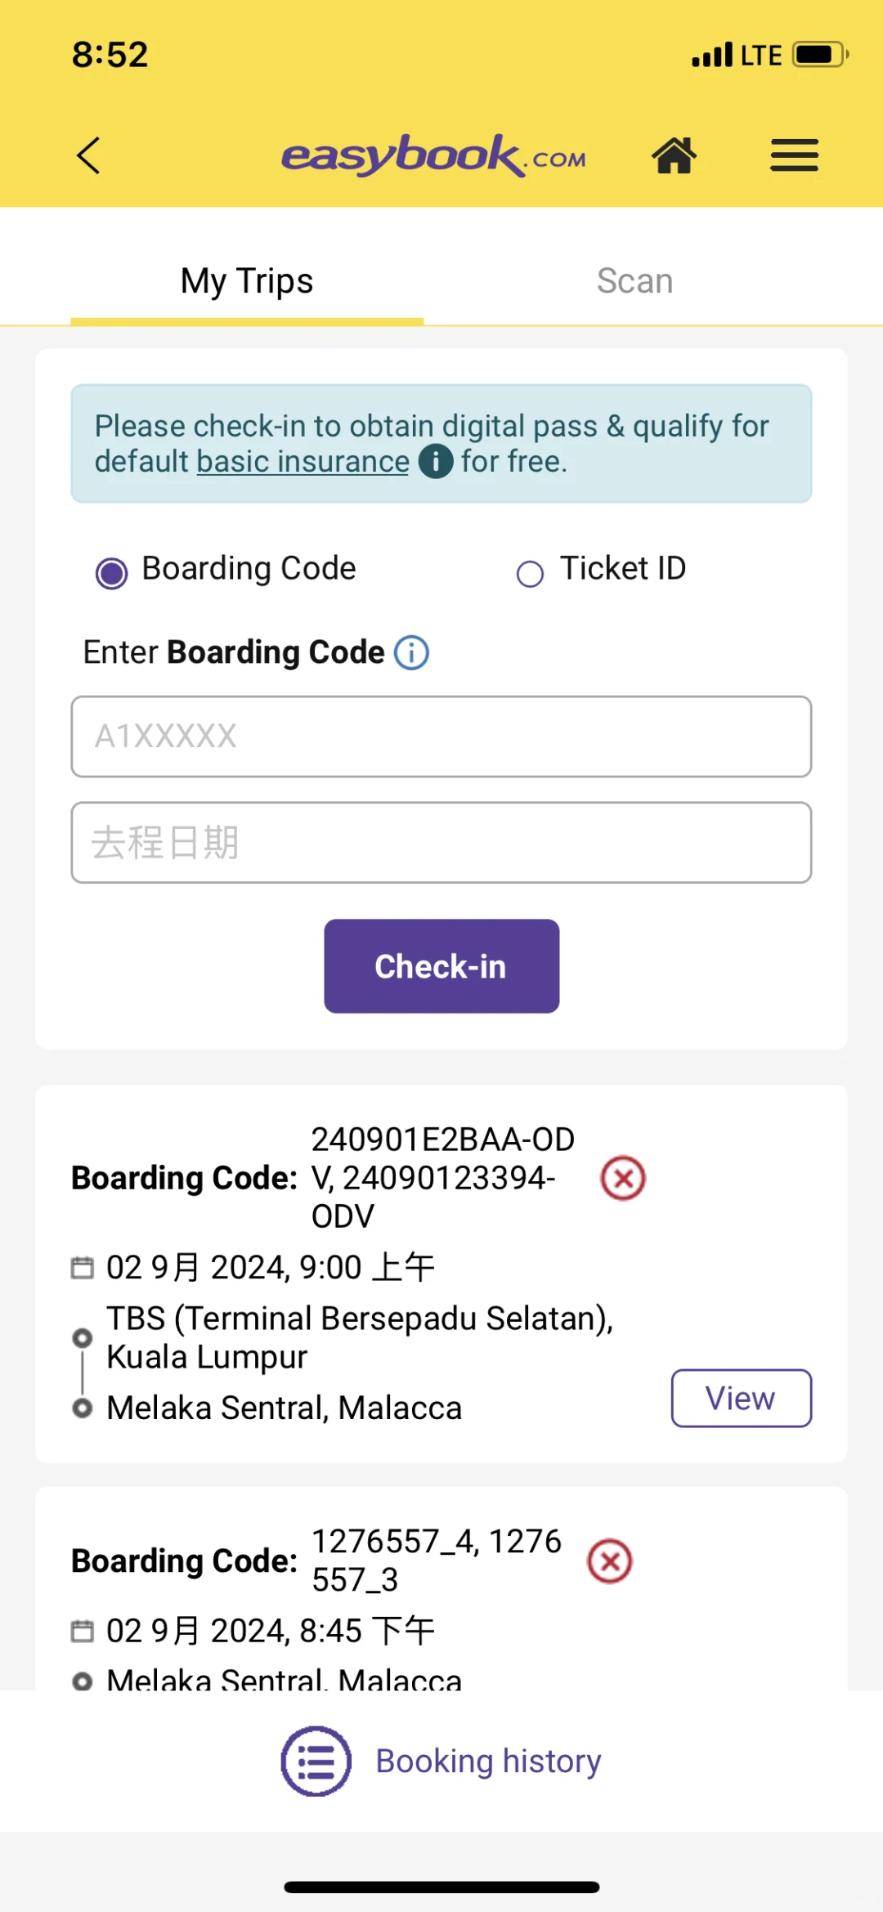Tap the basic insurance info icon
This screenshot has height=1912, width=883.
click(436, 462)
